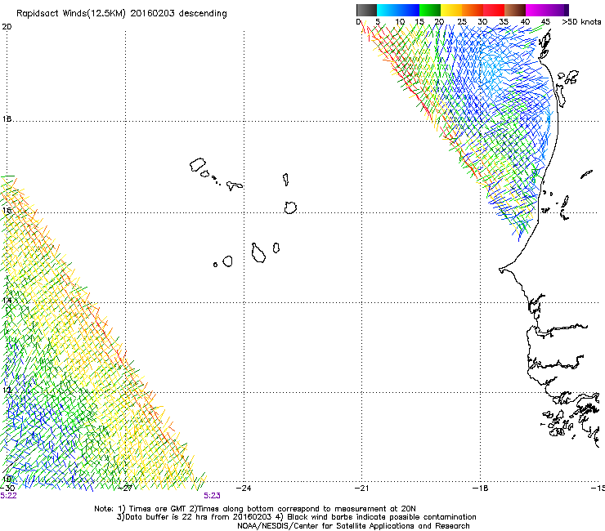Click the '-18' longitude axis label
This screenshot has height=531, width=605.
coord(481,489)
